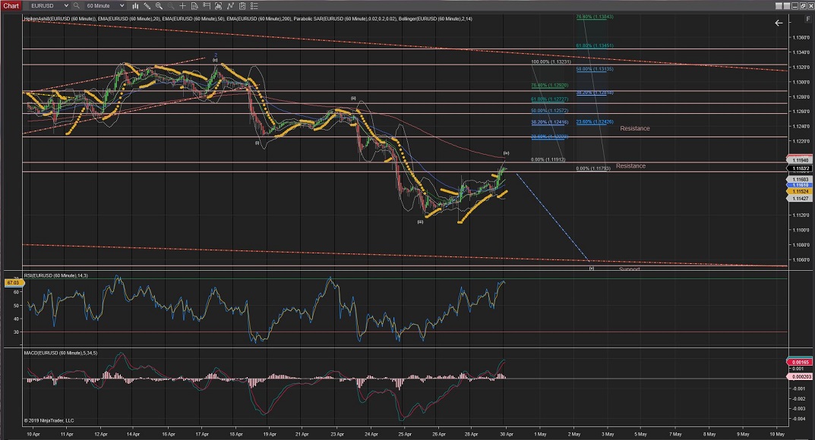
Task: Select the crosshair cursor tool
Action: pyautogui.click(x=183, y=5)
